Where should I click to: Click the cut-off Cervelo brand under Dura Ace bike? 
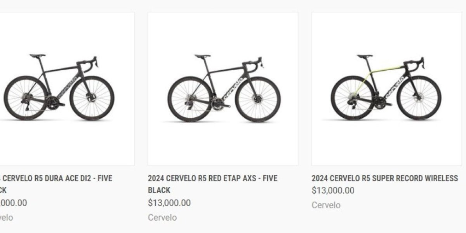(6, 217)
